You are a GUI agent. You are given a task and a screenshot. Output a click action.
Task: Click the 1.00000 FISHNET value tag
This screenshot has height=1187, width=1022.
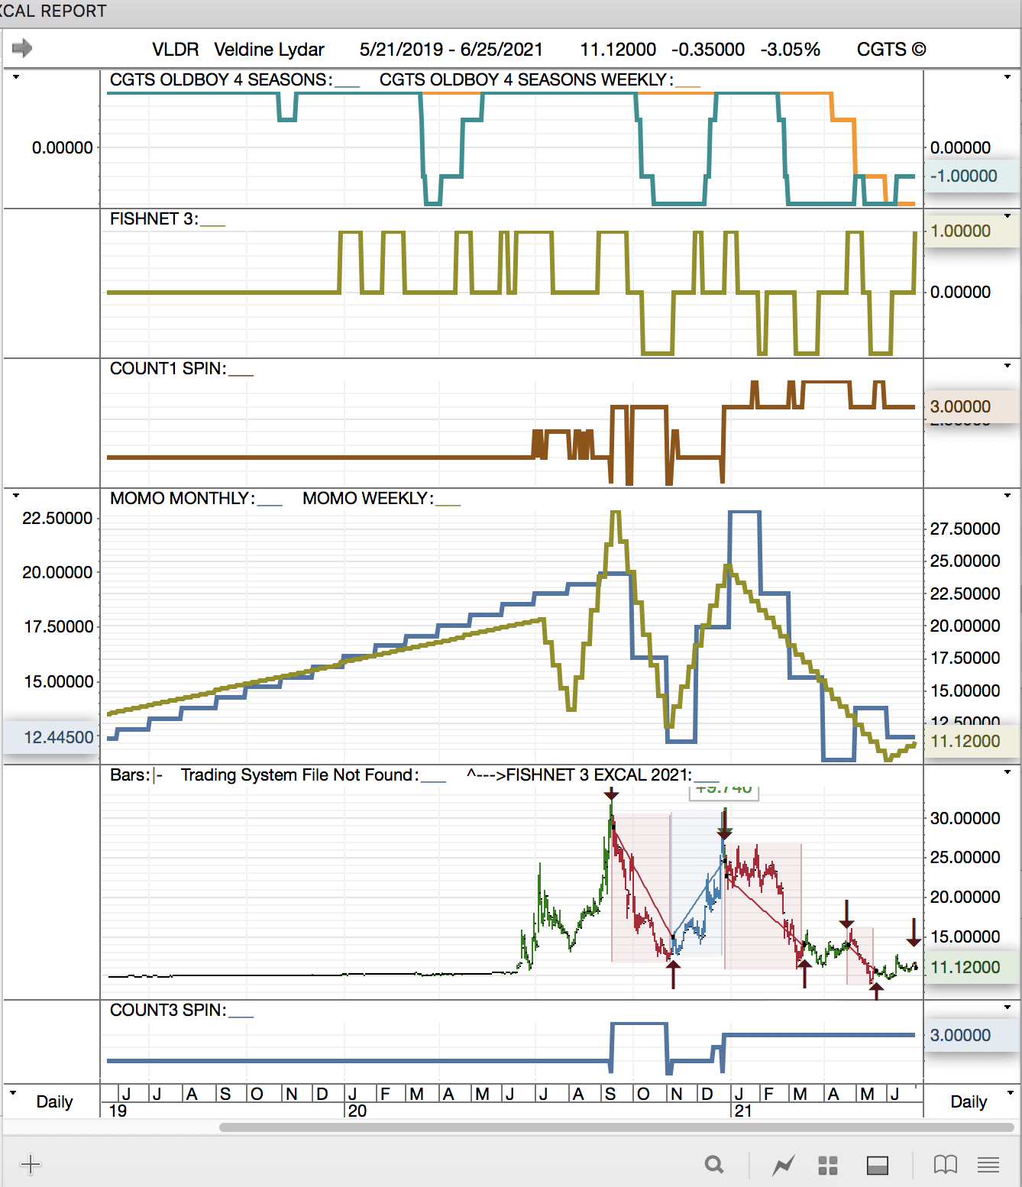click(x=972, y=231)
